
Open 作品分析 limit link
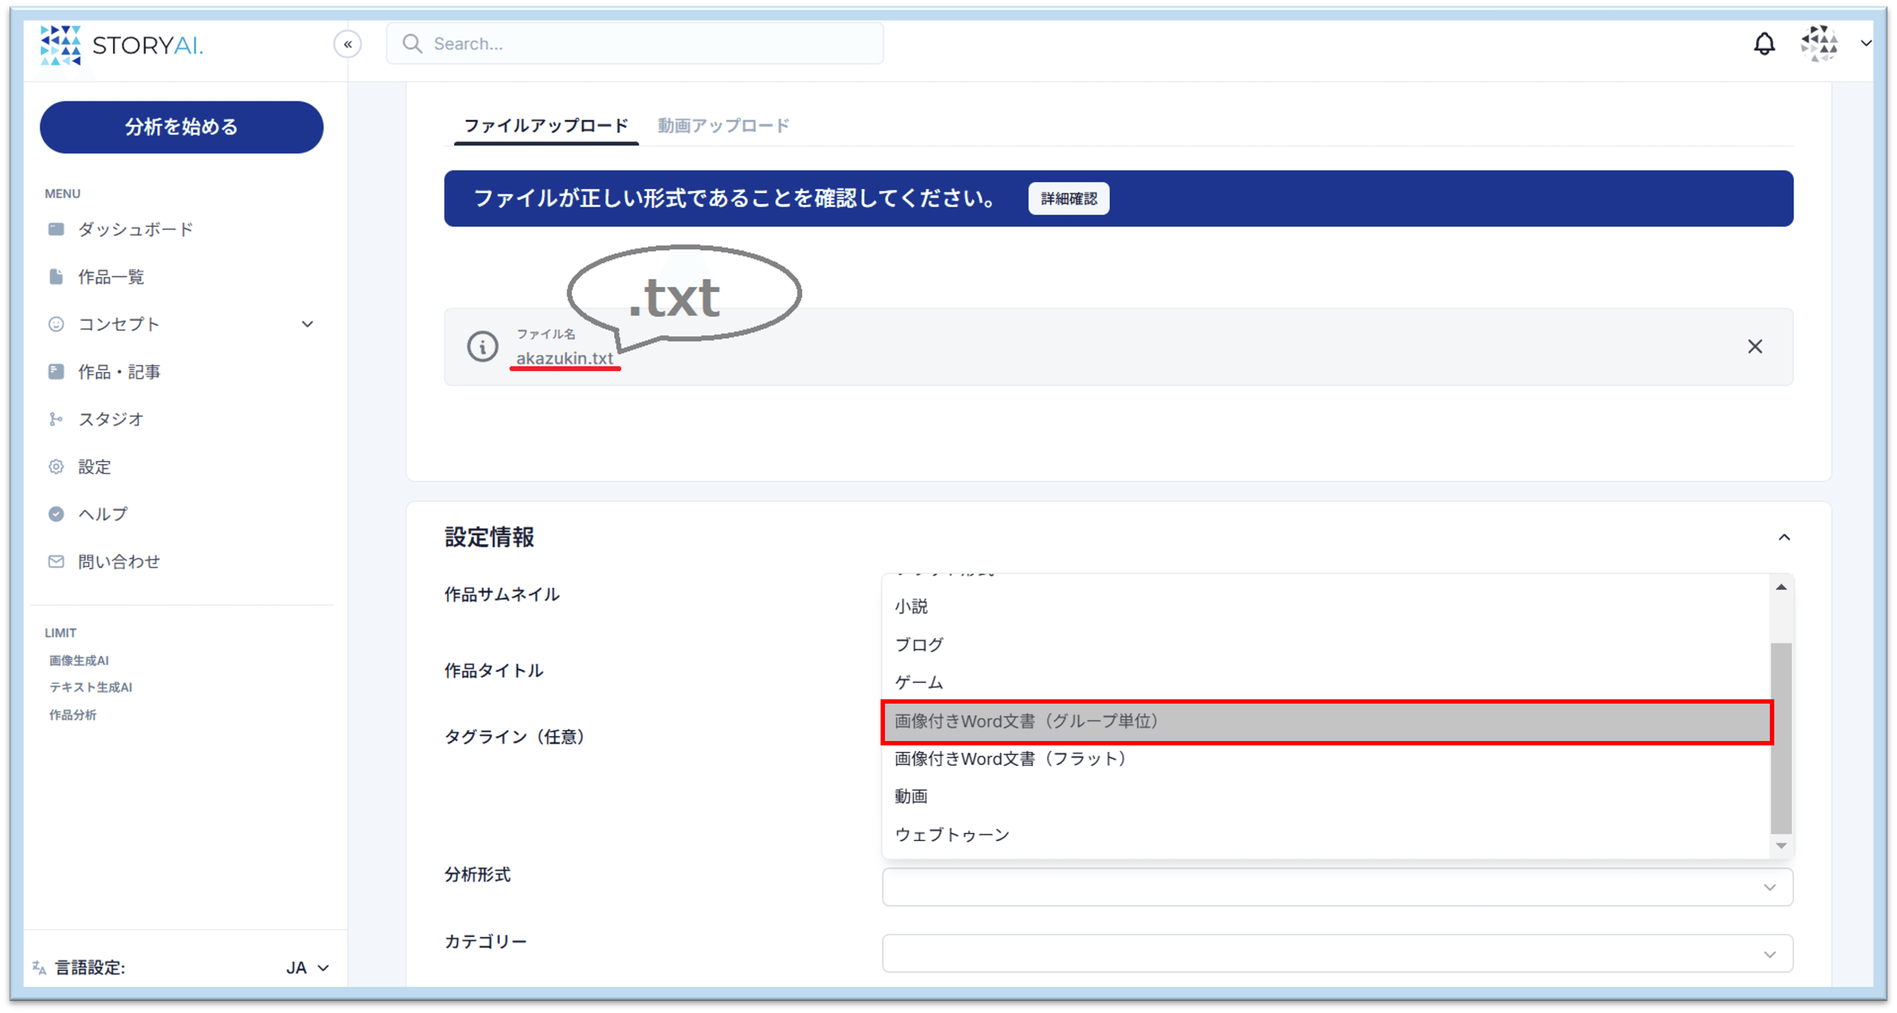[72, 715]
